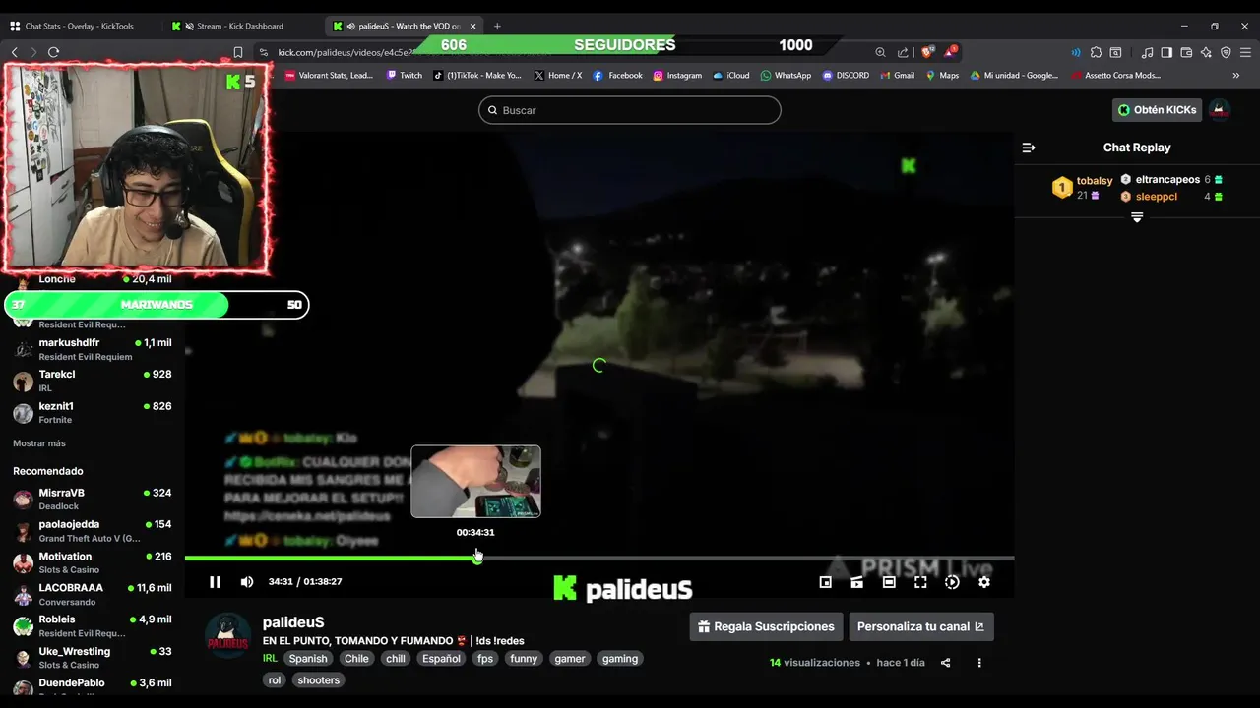The image size is (1260, 708).
Task: Open Motivation recommended channel
Action: (93, 562)
